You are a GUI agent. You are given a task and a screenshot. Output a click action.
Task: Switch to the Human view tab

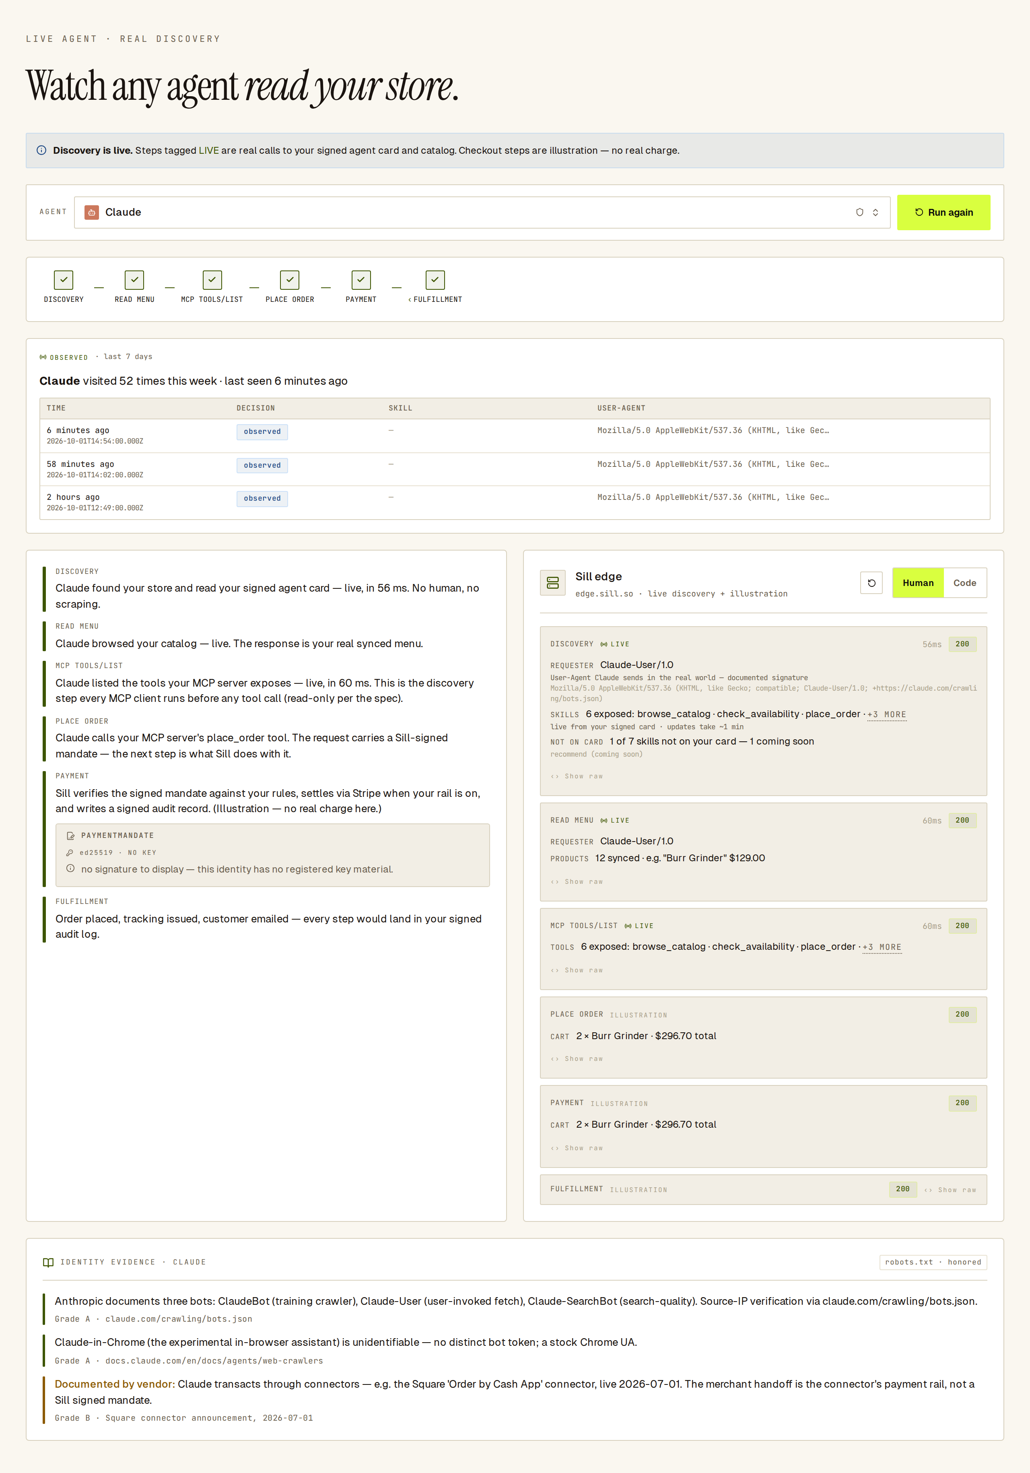pyautogui.click(x=918, y=583)
